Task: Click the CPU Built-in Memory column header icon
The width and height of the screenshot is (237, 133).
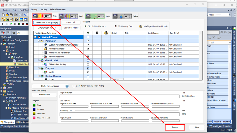Action: pyautogui.click(x=88, y=33)
